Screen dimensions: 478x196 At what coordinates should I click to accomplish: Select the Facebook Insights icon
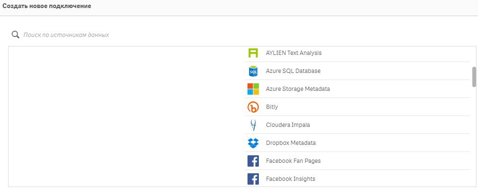(x=253, y=179)
